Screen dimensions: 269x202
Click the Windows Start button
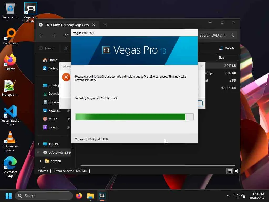pos(8,196)
